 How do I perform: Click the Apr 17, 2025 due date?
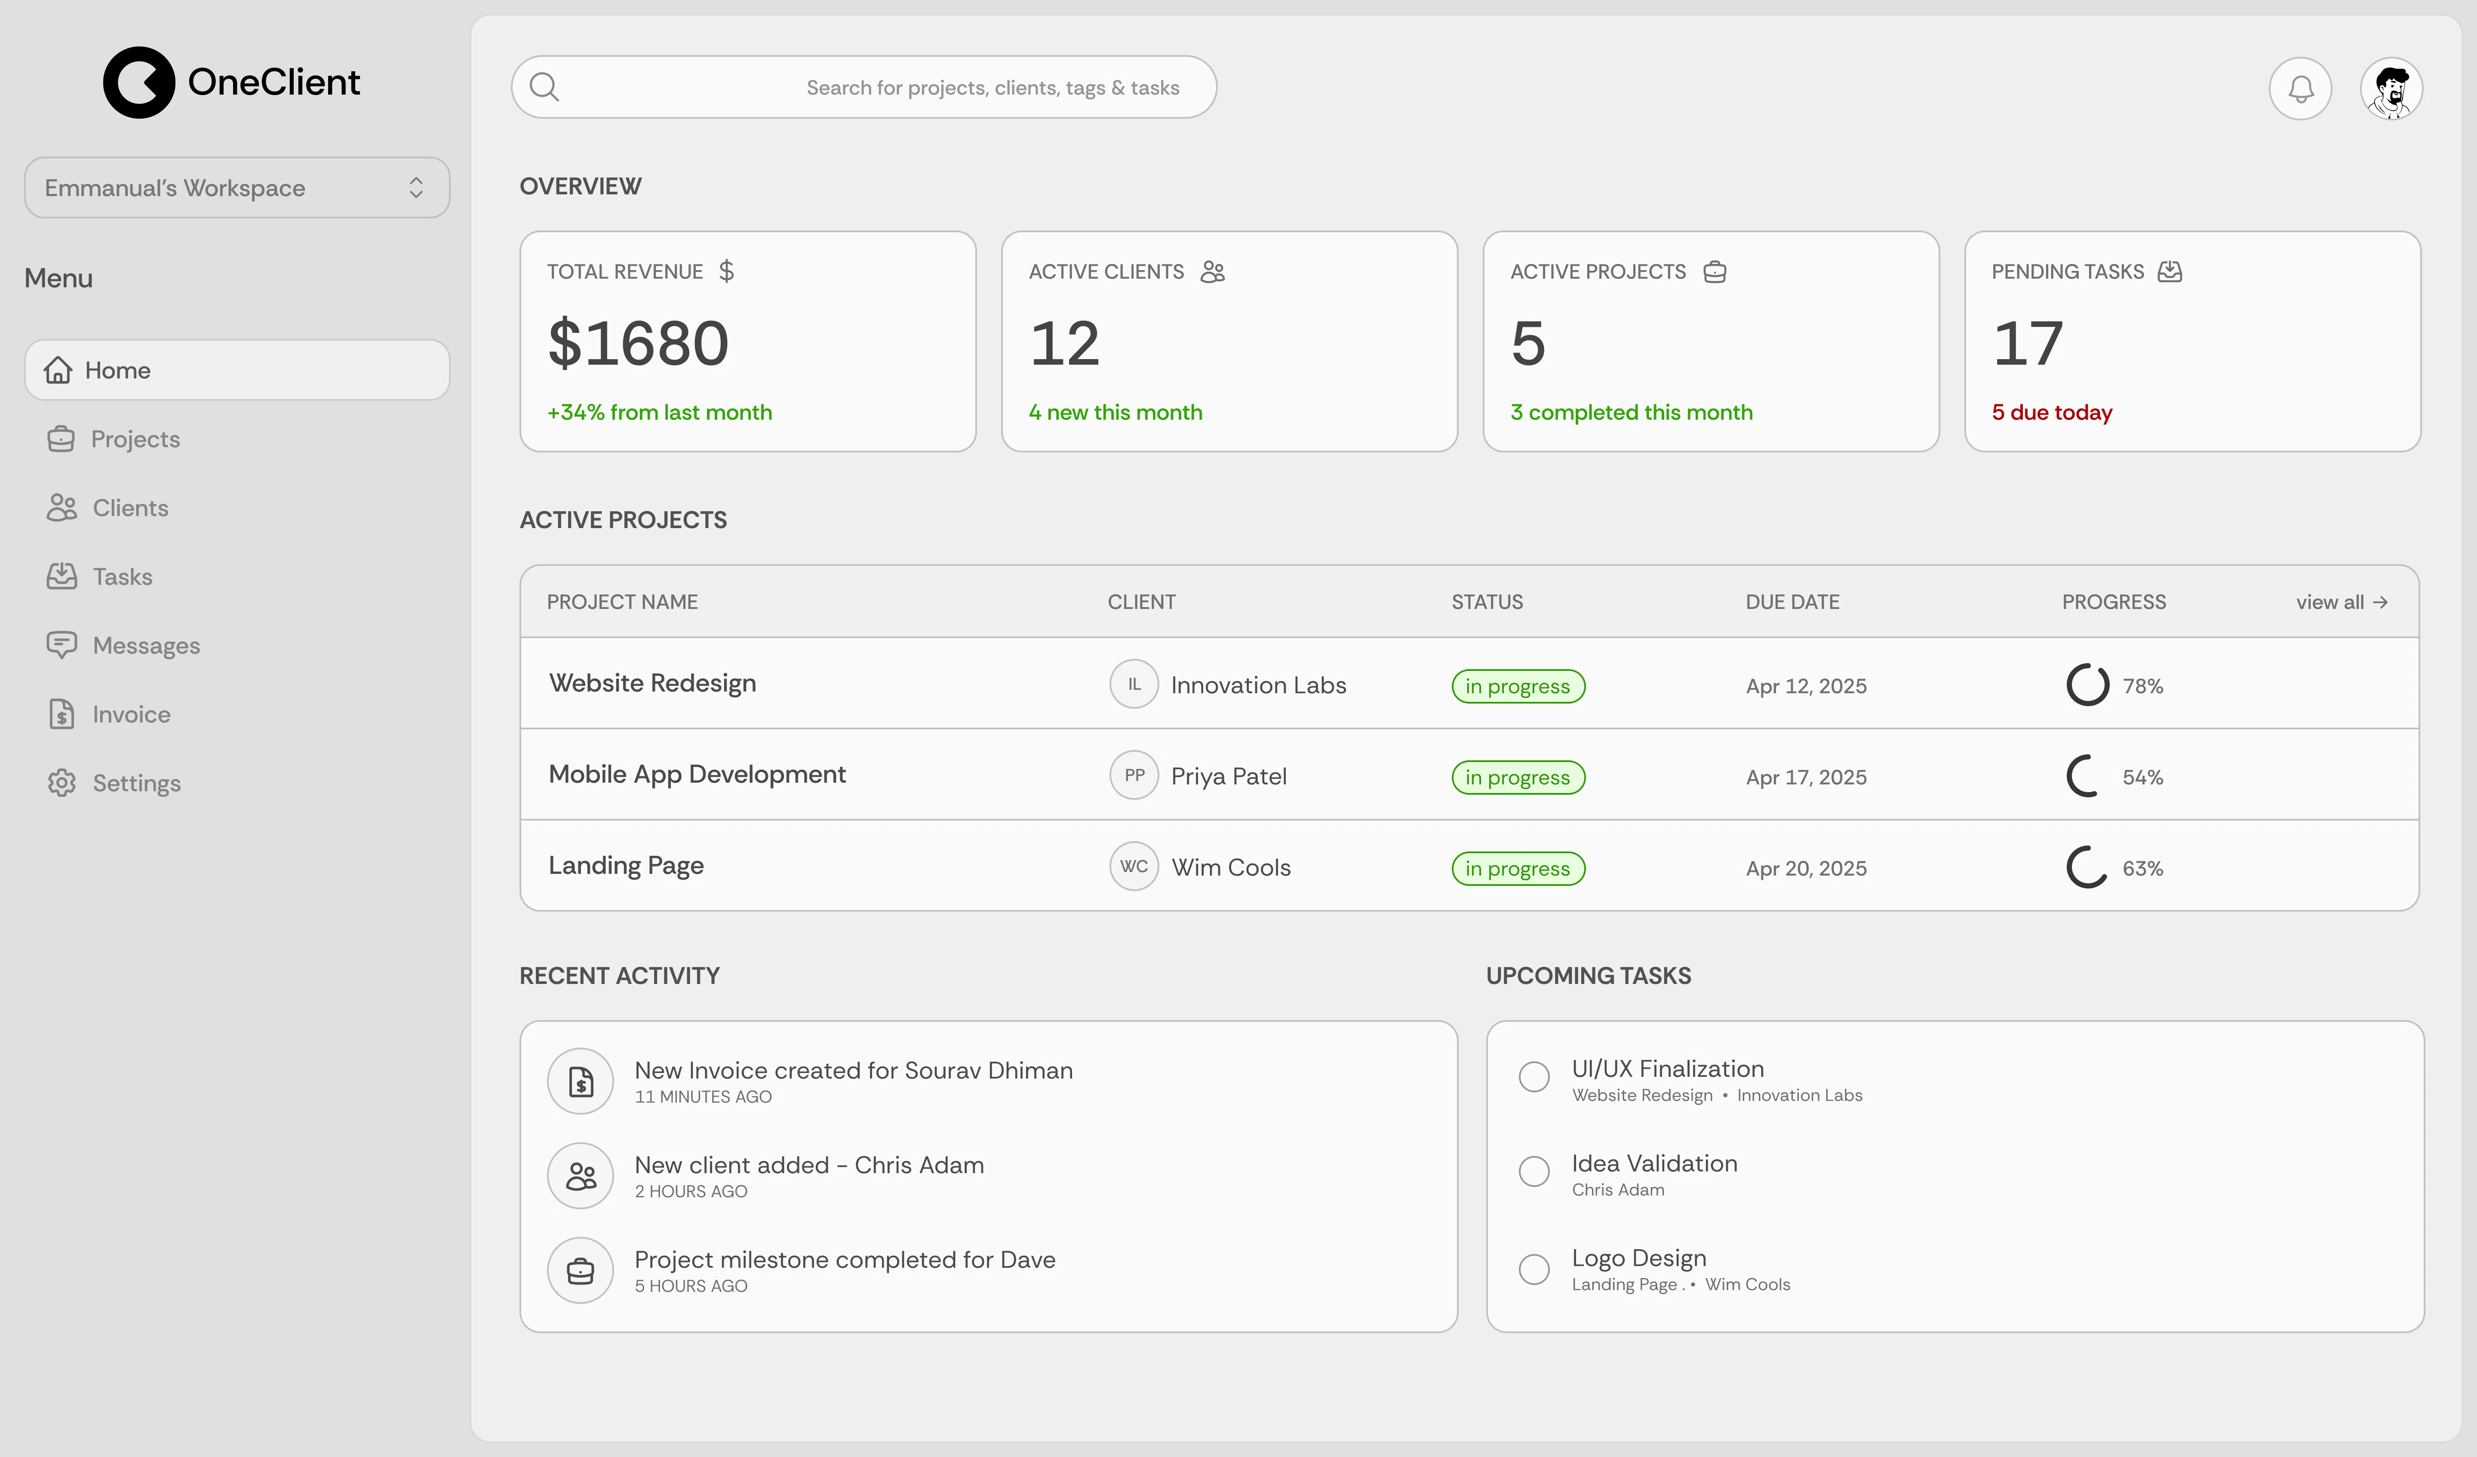pos(1807,778)
